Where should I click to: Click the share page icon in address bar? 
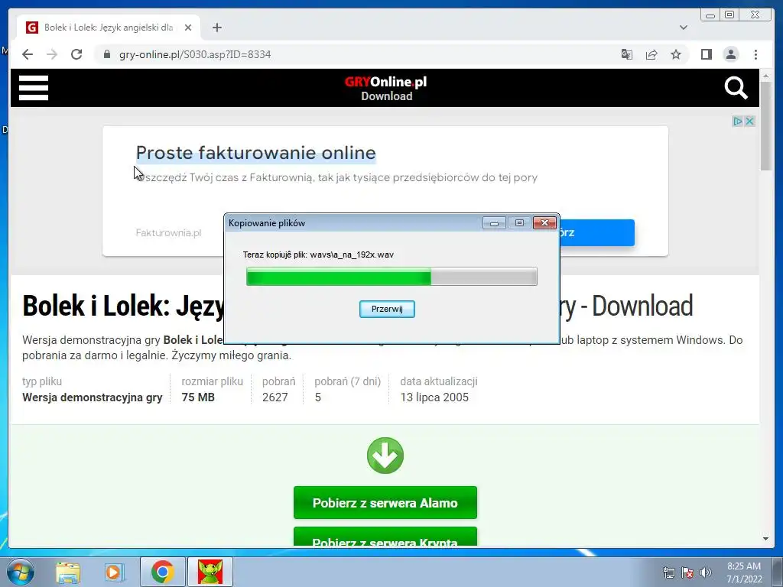pyautogui.click(x=651, y=54)
